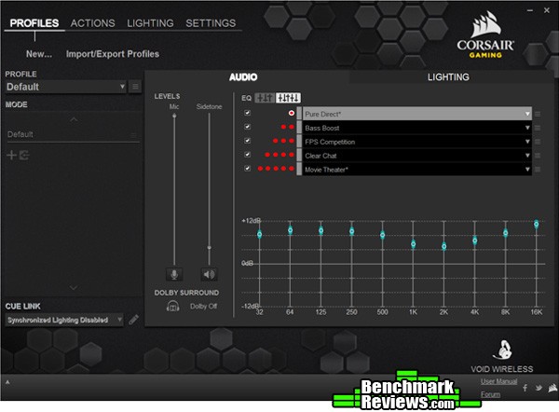Edit CUE Link with the pencil icon
The height and width of the screenshot is (412, 559).
coord(133,320)
